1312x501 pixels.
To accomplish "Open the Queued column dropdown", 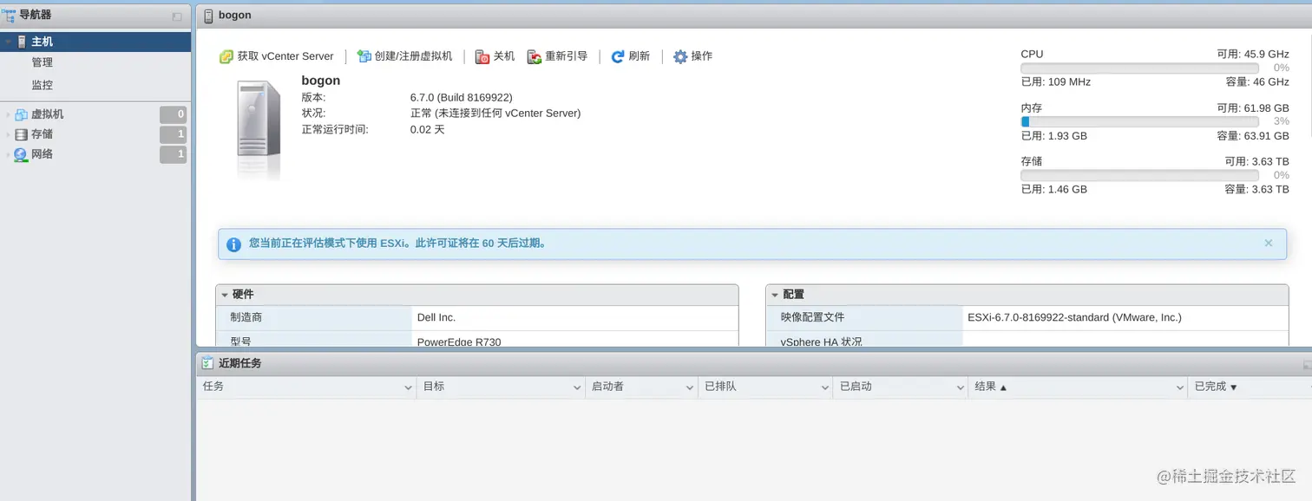I will click(x=825, y=387).
